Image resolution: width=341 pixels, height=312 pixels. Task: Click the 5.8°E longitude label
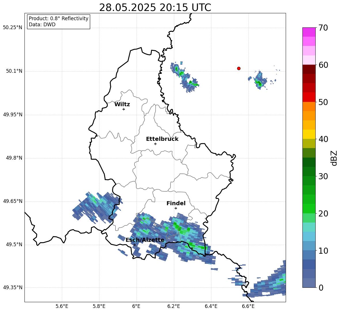(x=99, y=306)
